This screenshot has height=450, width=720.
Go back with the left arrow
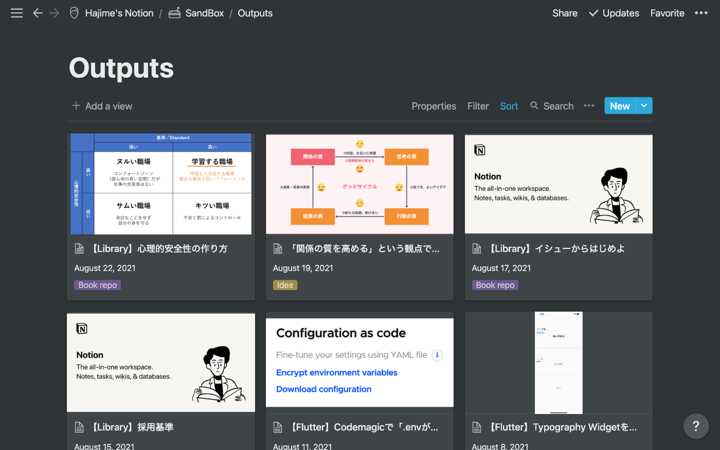pos(38,13)
